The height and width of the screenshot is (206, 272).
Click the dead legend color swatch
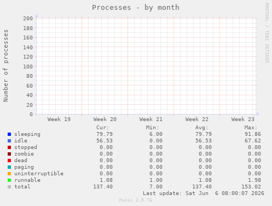click(9, 161)
